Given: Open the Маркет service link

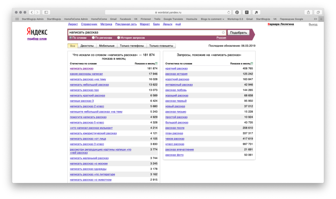Looking at the screenshot, I should [x=145, y=24].
